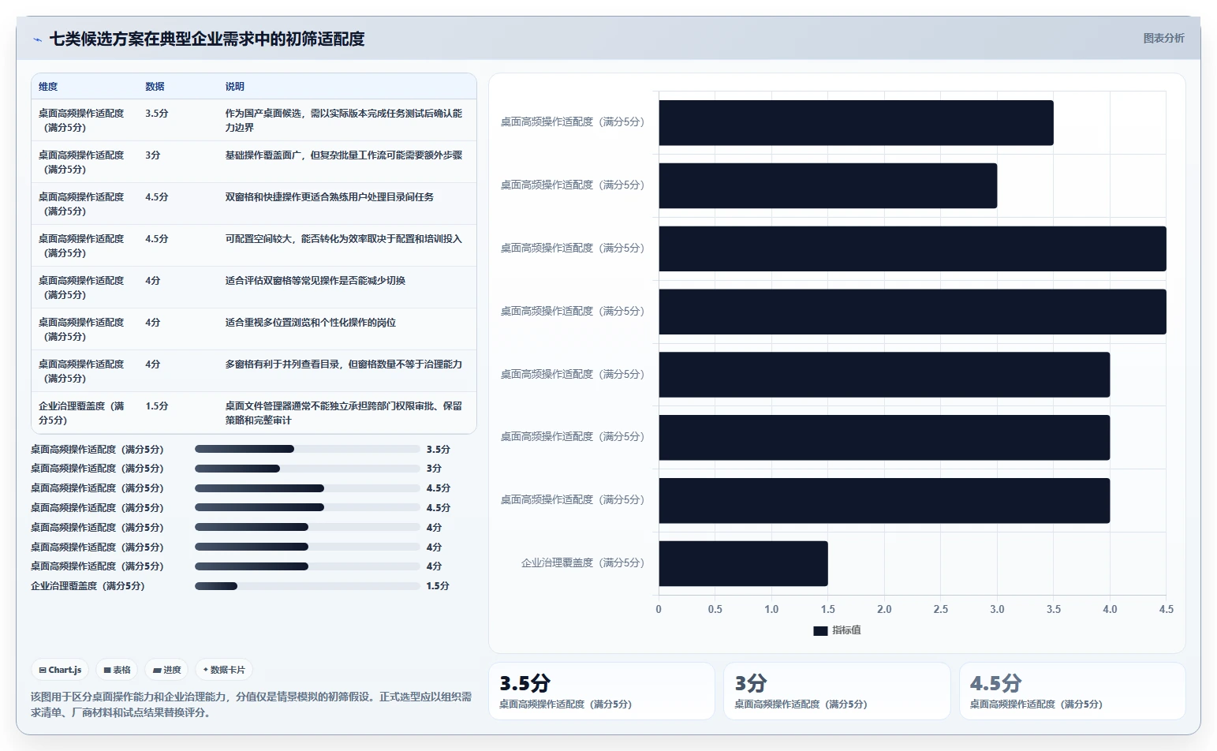
Task: Click the progress bar valued 3分
Action: coord(308,469)
